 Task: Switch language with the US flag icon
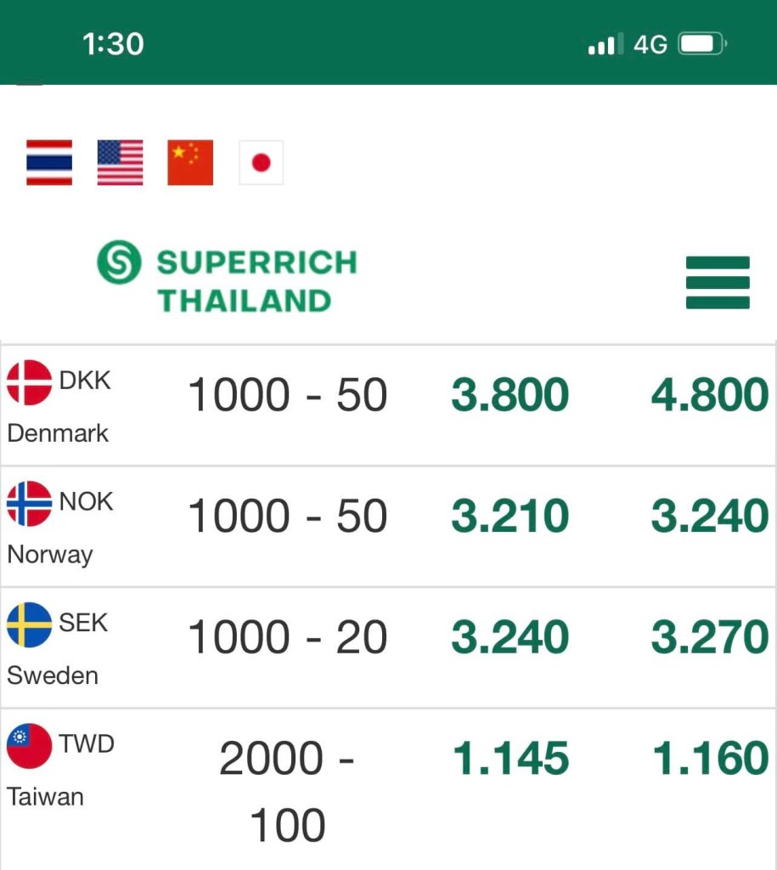point(120,162)
